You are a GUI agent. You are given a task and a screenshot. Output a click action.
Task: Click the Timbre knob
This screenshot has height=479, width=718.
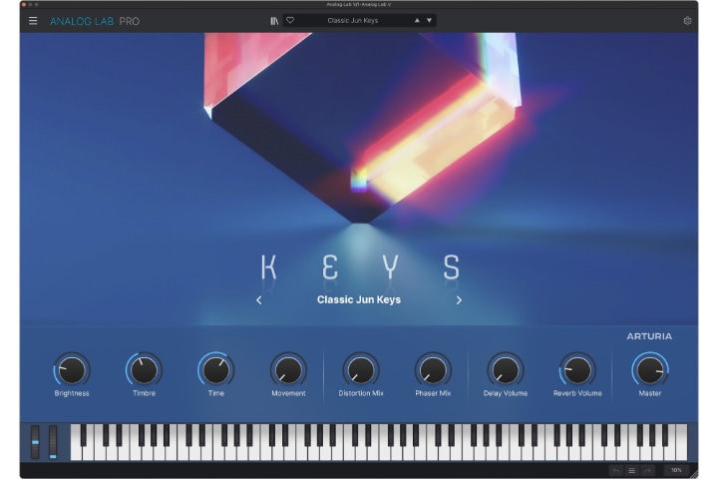[x=144, y=370]
